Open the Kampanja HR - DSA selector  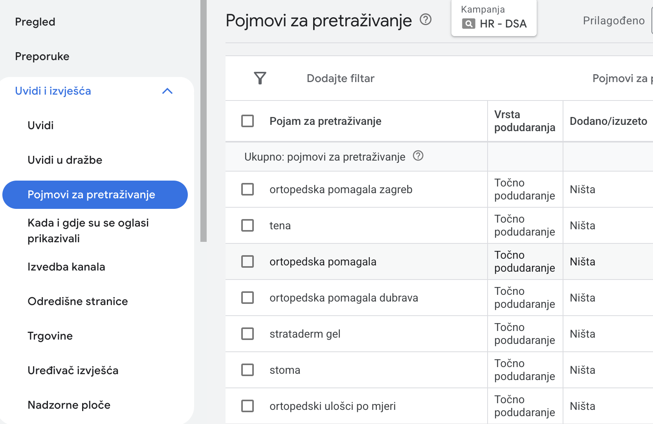[x=494, y=18]
